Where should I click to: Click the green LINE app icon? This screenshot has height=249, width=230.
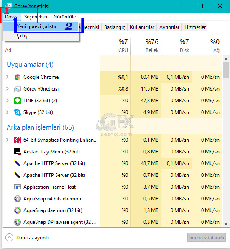(18, 101)
